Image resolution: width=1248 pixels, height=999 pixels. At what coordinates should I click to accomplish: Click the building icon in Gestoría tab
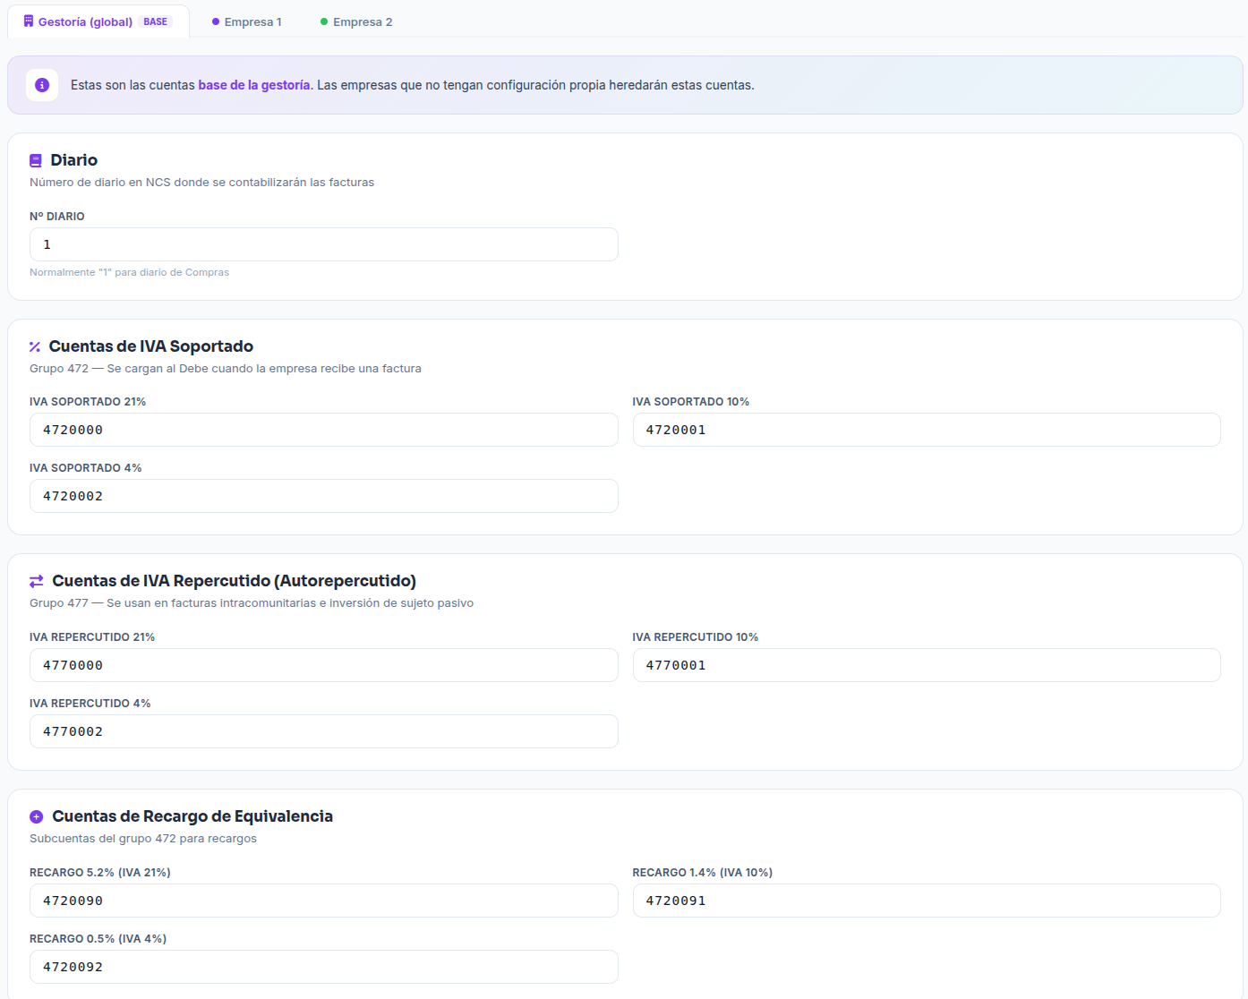tap(29, 21)
